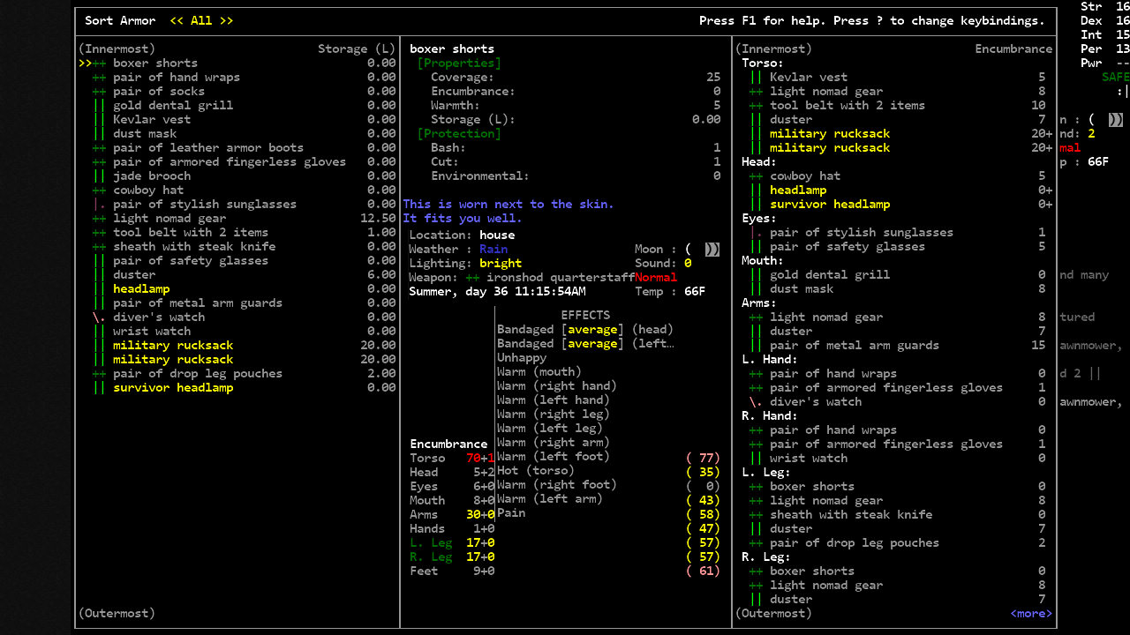Click the '>>' selection cursor beside boxer shorts

click(85, 63)
